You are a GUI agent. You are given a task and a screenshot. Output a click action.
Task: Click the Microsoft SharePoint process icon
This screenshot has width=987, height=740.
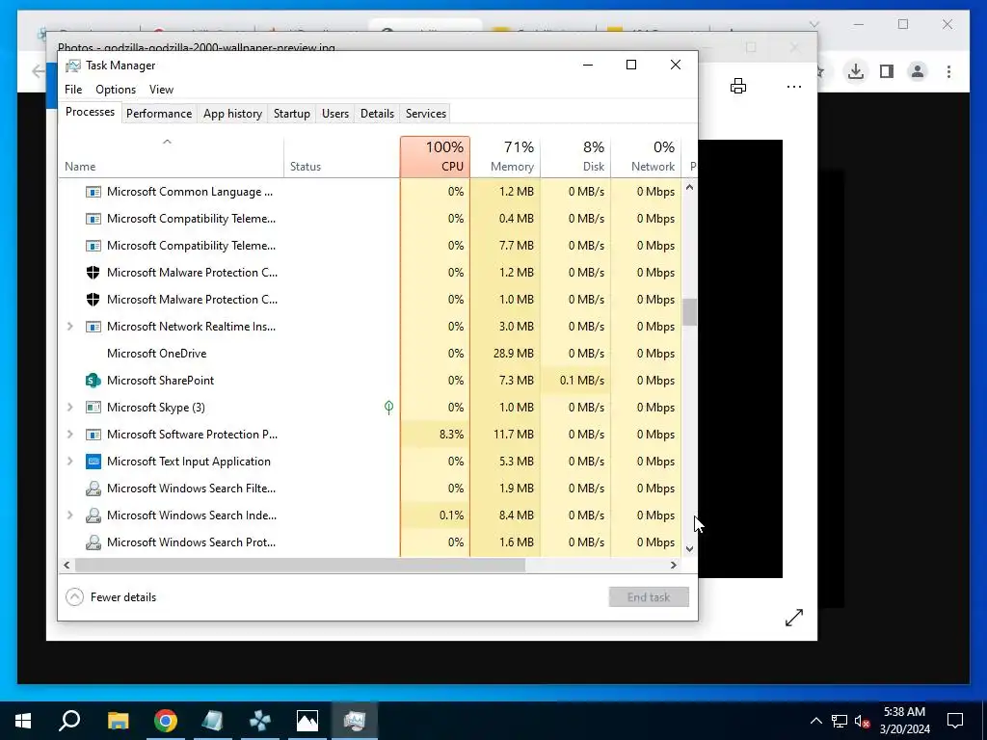pyautogui.click(x=93, y=380)
